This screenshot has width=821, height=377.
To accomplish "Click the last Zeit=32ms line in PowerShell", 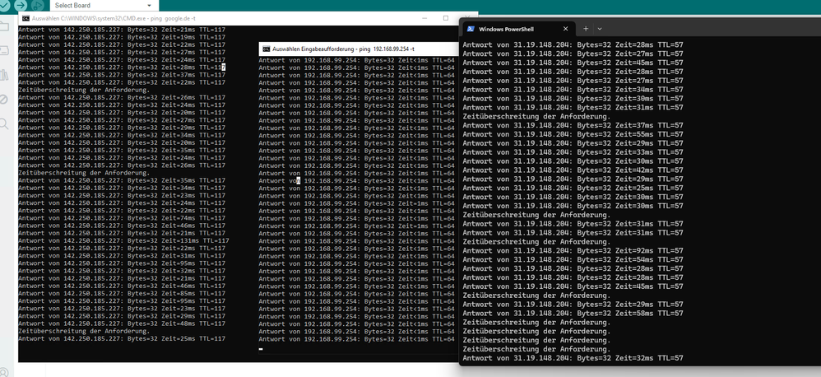I will click(x=573, y=358).
